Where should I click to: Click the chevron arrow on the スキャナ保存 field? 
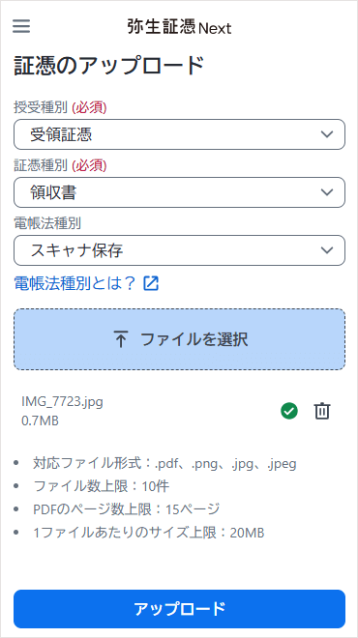tap(327, 250)
